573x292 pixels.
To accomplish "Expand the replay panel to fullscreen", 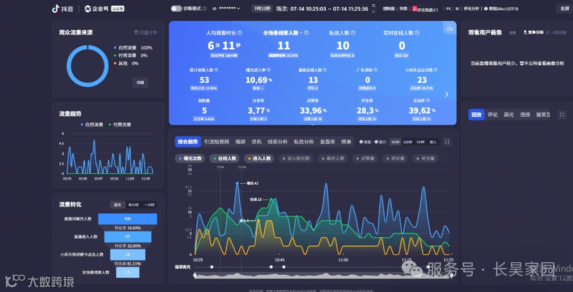I will click(562, 115).
